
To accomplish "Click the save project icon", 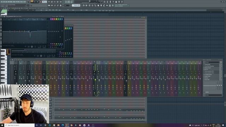I will (116, 2).
